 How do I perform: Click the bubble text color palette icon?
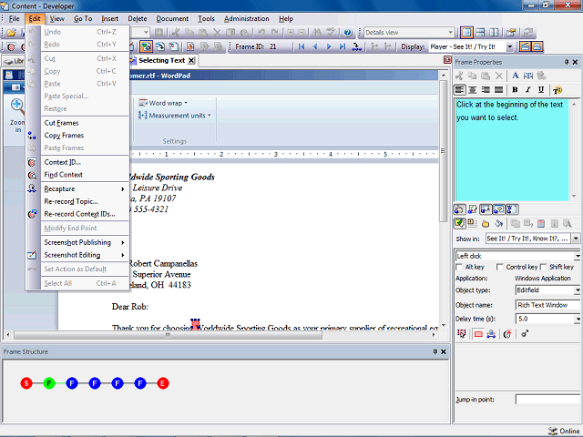pyautogui.click(x=557, y=90)
